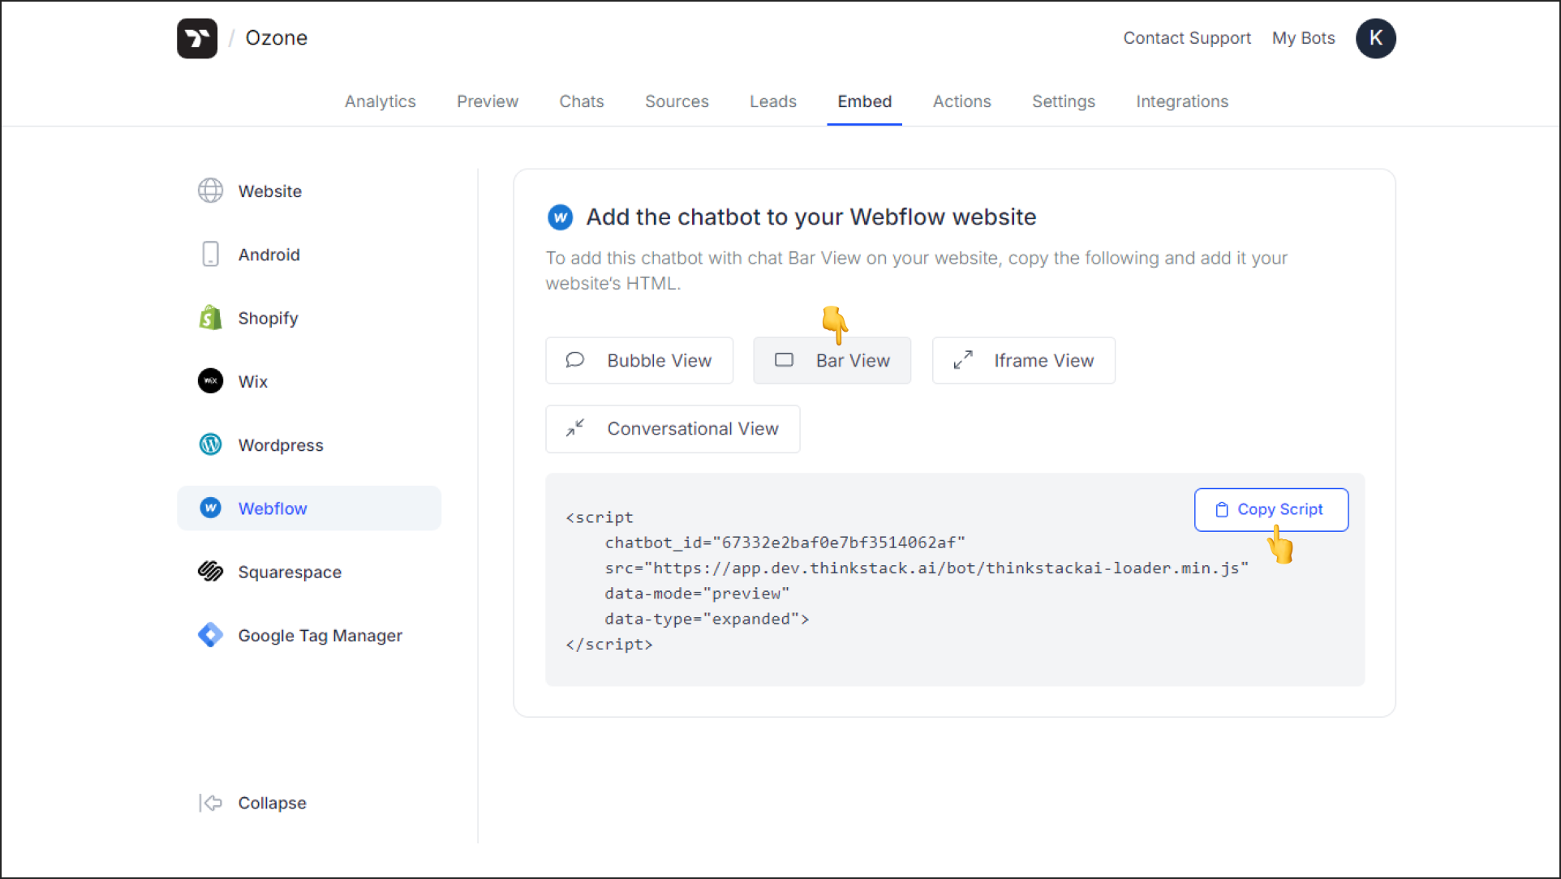
Task: Expand the Conversational View option
Action: click(673, 427)
